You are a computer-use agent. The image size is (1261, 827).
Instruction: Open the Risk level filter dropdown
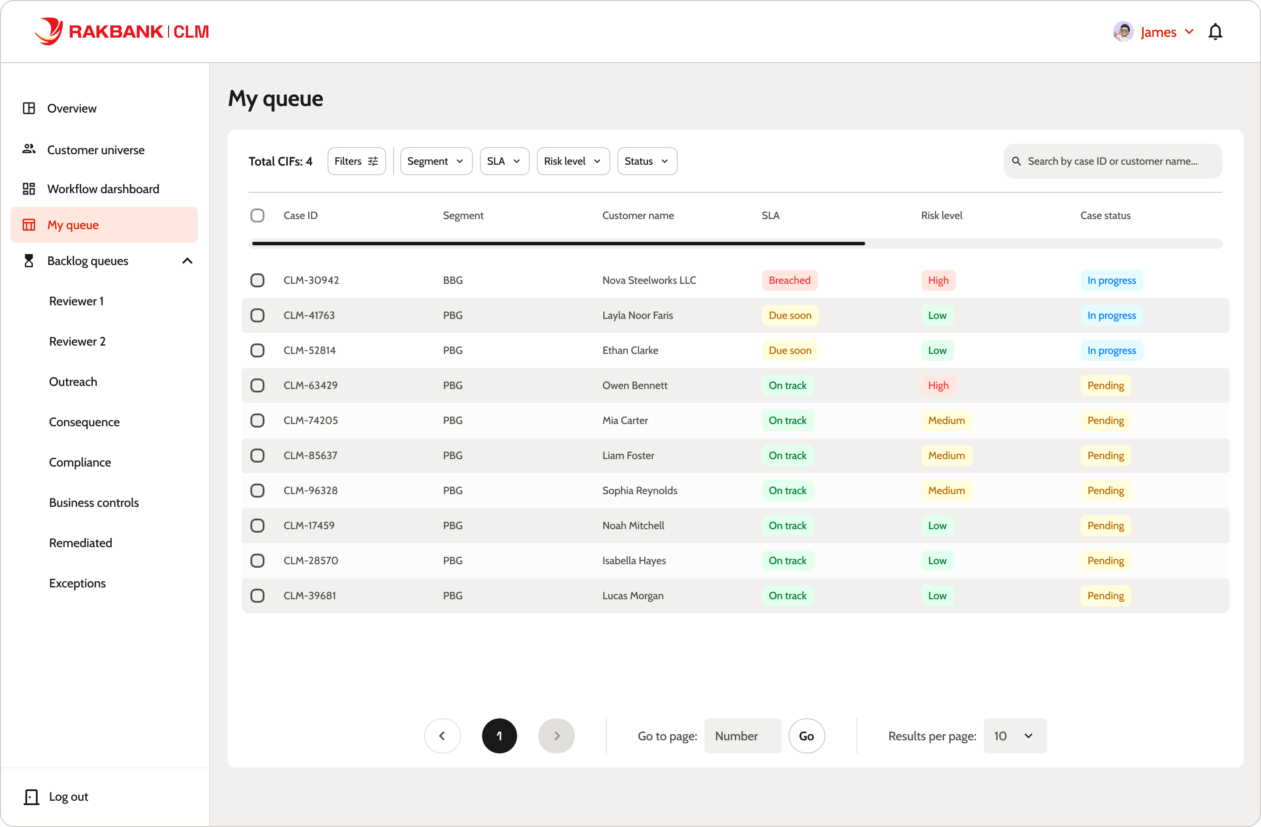click(x=573, y=161)
